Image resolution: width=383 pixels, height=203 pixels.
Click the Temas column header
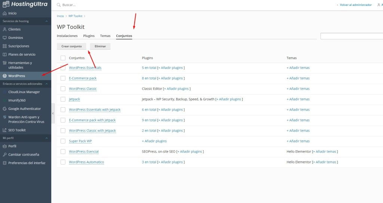(x=292, y=58)
